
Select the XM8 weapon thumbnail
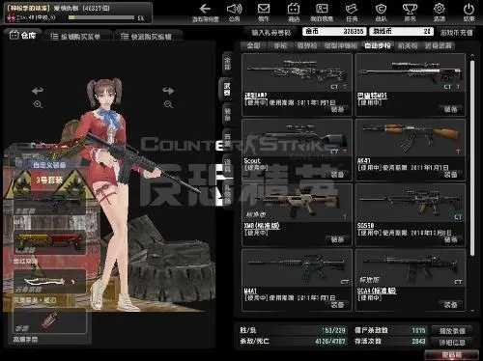point(297,204)
